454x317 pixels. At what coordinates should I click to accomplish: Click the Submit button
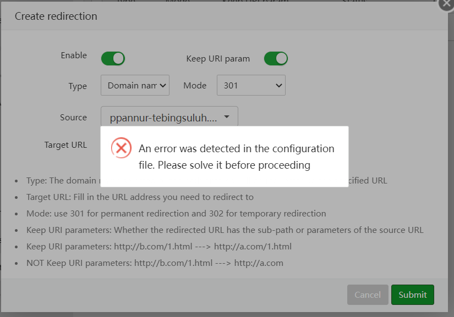point(412,294)
